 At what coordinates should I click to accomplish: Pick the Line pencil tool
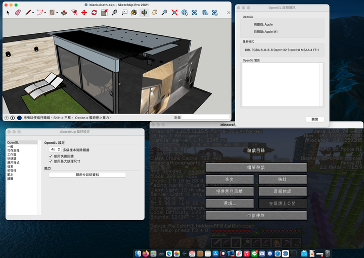click(x=28, y=13)
